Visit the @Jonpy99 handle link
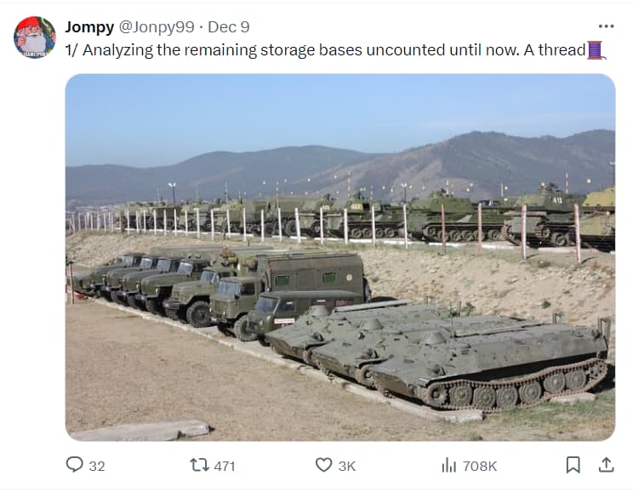 point(157,27)
